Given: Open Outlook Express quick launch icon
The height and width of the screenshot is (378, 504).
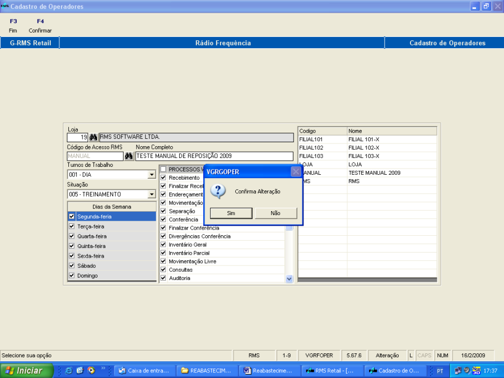Looking at the screenshot, I should [x=80, y=371].
